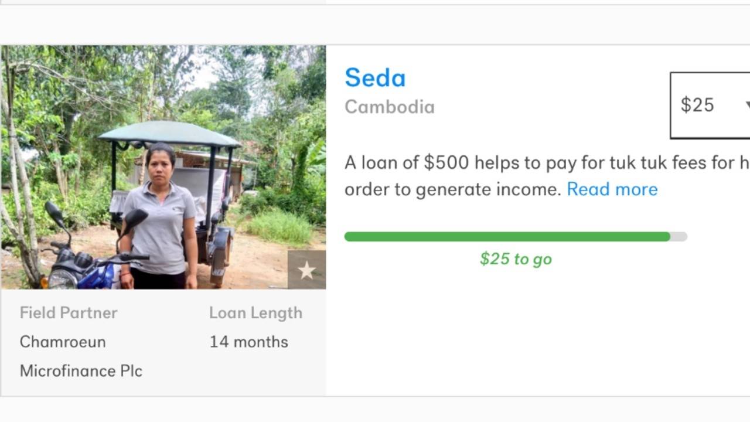Click the star icon to save Seda's loan
The height and width of the screenshot is (422, 750).
tap(306, 271)
